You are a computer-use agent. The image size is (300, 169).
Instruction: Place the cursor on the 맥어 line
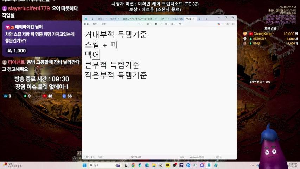pos(92,55)
